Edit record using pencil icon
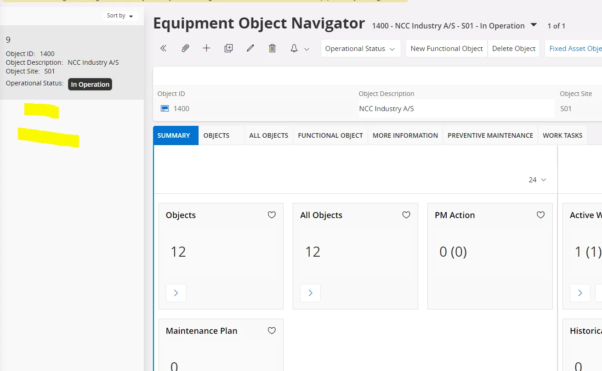 pyautogui.click(x=250, y=48)
